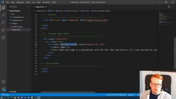Click Spaces: 2 indentation status item
The width and height of the screenshot is (176, 99).
(131, 95)
